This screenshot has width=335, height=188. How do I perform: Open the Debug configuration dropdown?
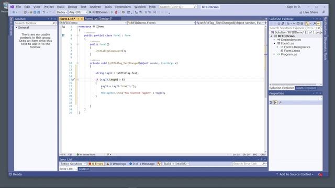62,12
